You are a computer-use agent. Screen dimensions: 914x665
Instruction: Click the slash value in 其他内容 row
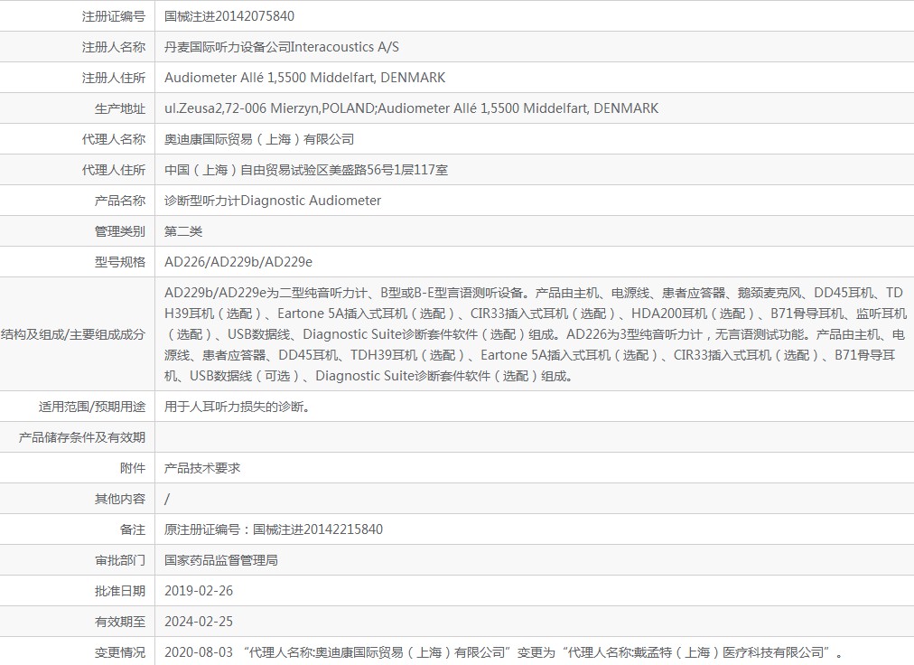(x=167, y=499)
